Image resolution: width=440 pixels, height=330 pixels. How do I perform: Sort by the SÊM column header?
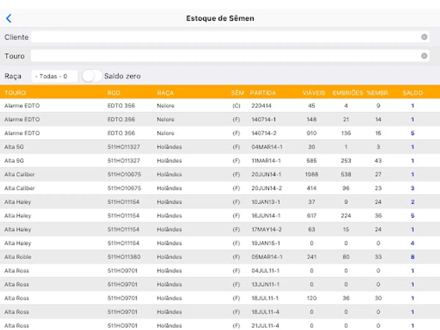click(x=237, y=93)
